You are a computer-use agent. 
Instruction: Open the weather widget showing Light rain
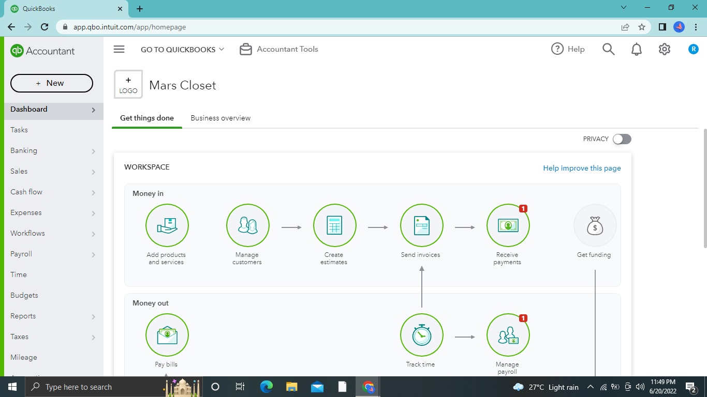pos(546,387)
